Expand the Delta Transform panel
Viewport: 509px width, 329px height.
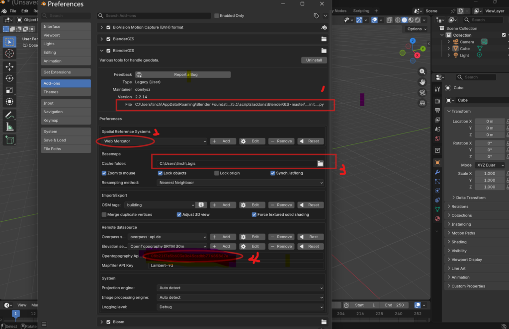(x=470, y=197)
